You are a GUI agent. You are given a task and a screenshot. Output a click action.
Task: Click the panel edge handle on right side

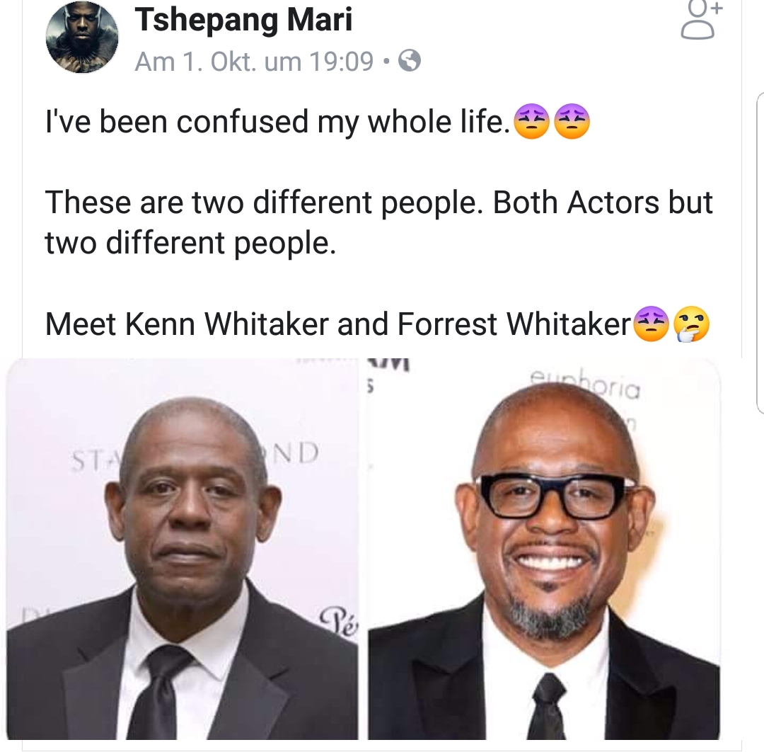click(x=760, y=251)
